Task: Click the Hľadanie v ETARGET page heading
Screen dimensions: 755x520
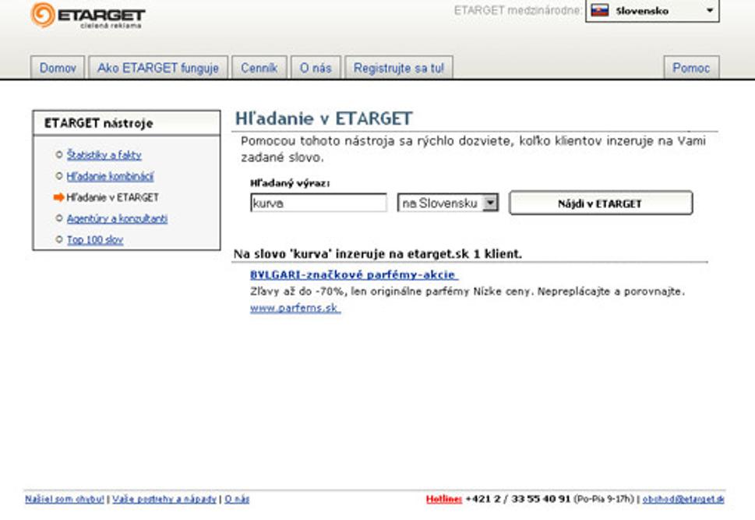Action: (323, 119)
